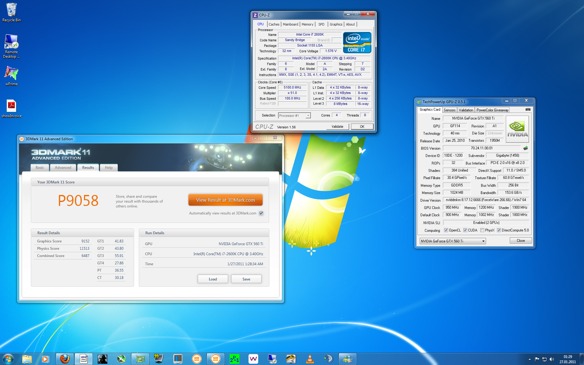Screen dimensions: 584x365
Task: Launch wPrime from the desktop
Action: point(11,75)
